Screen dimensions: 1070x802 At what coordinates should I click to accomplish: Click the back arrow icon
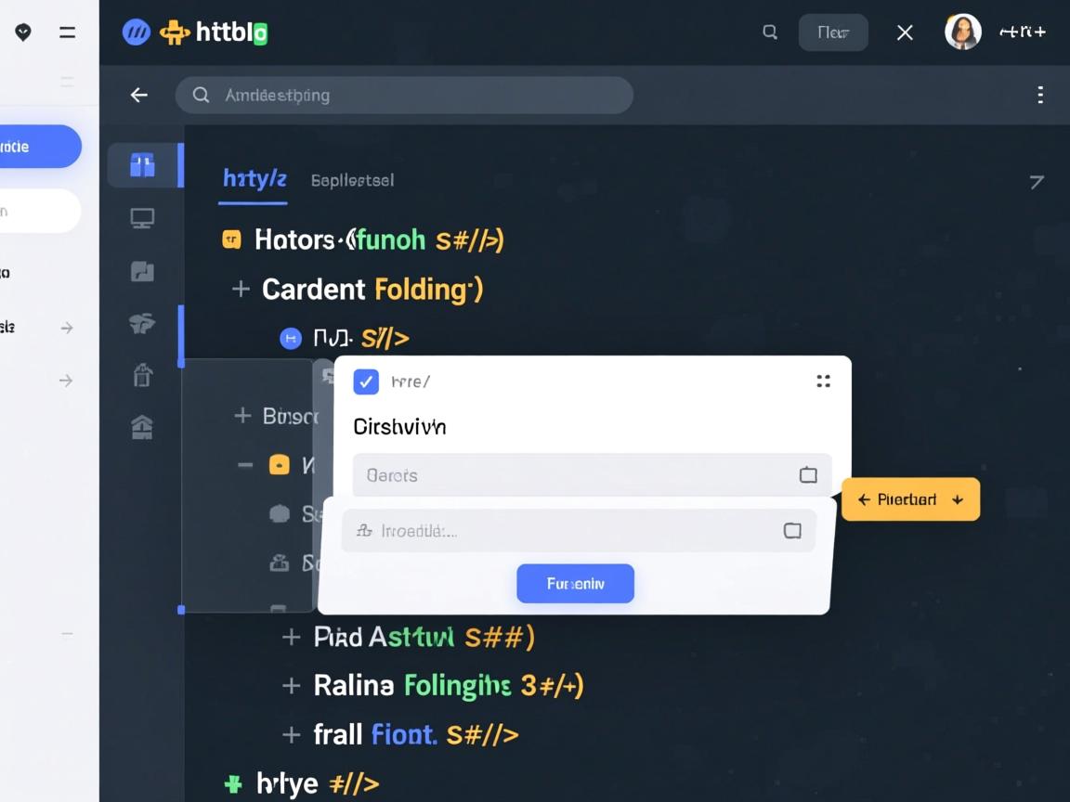tap(139, 95)
